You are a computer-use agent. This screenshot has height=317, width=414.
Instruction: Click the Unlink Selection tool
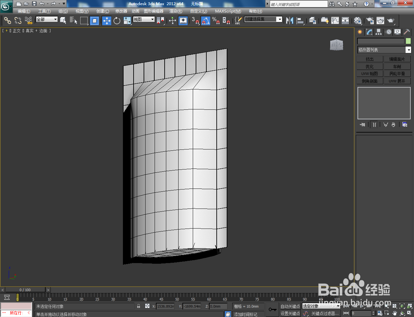[18, 21]
